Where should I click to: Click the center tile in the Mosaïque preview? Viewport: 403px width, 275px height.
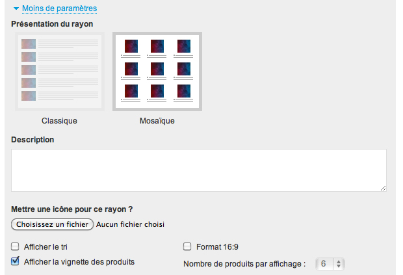point(157,68)
